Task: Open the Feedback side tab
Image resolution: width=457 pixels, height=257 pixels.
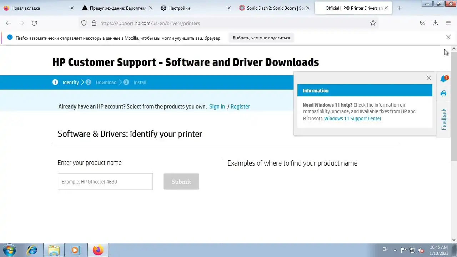Action: (x=444, y=119)
